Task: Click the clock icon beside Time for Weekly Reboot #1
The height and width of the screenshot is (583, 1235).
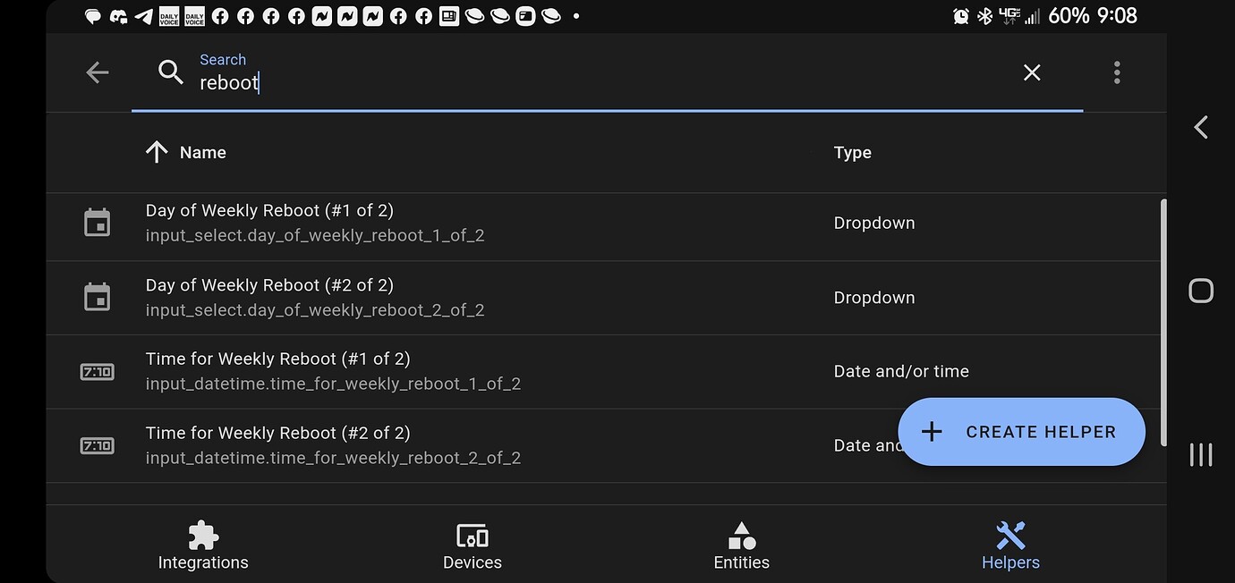Action: (x=97, y=371)
